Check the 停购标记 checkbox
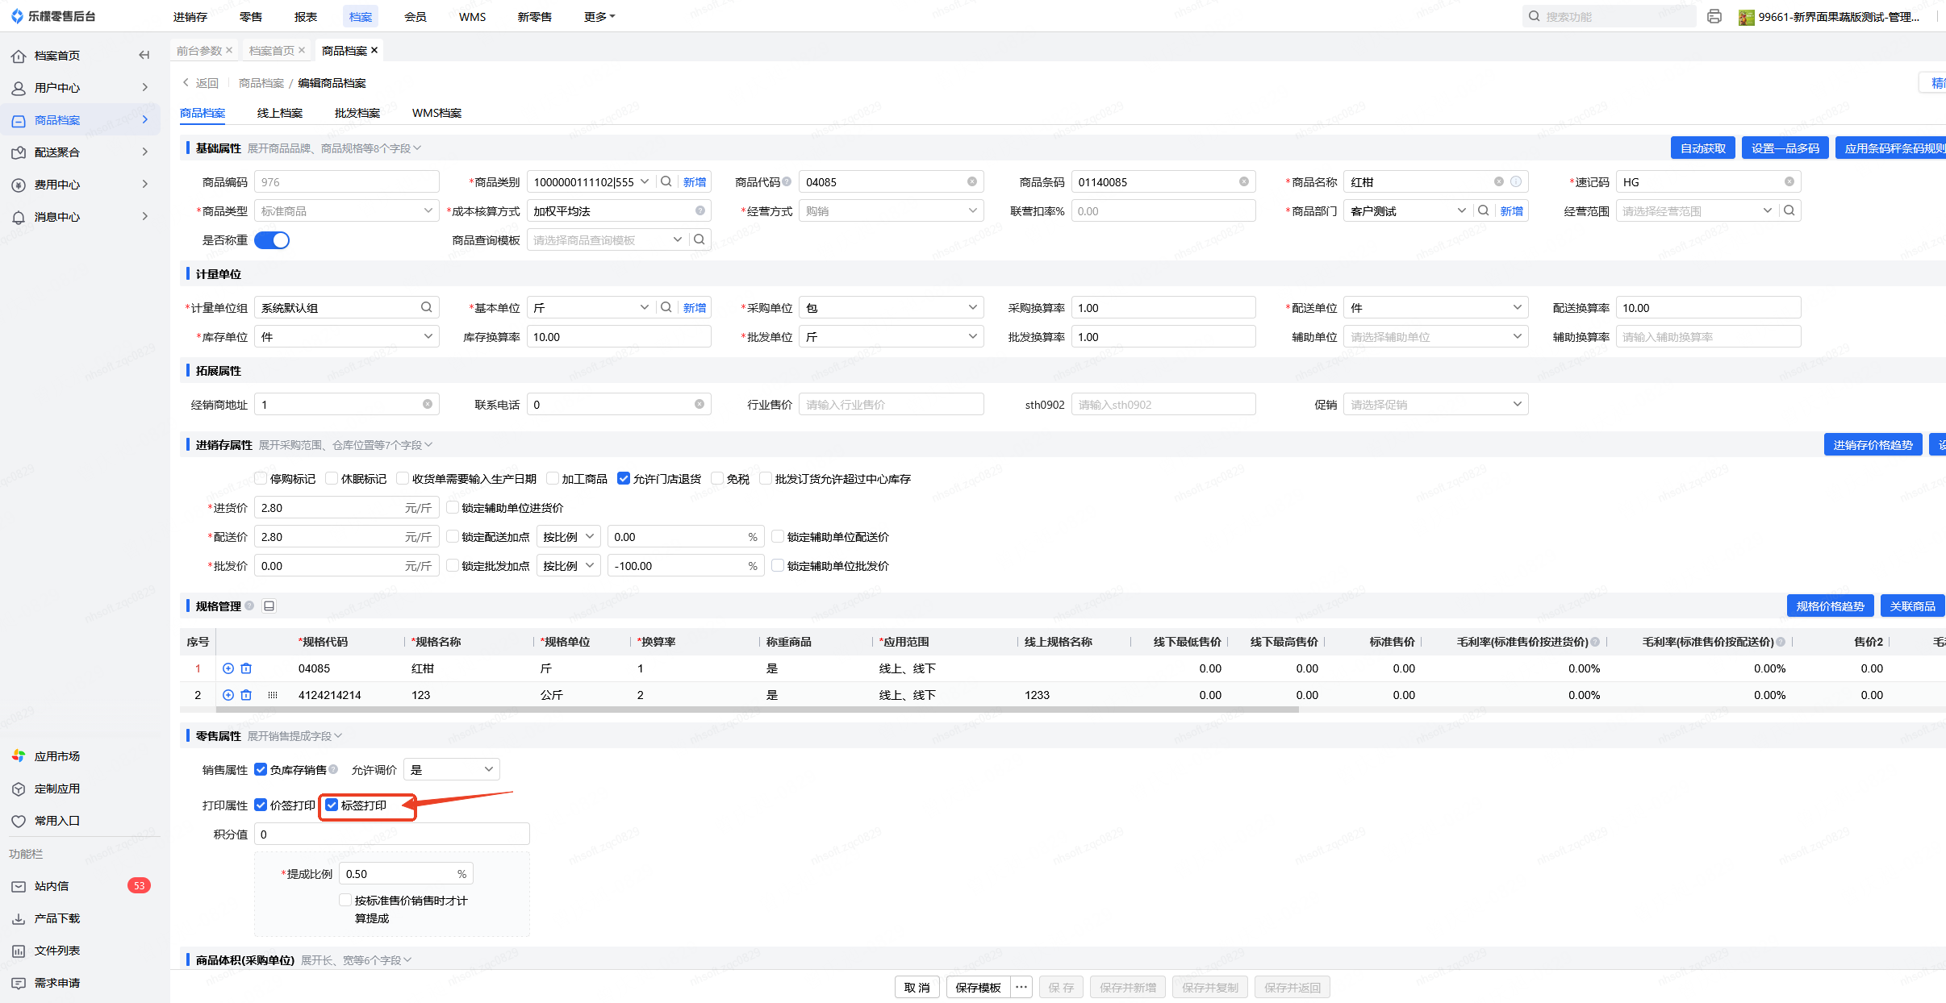This screenshot has width=1946, height=1003. coord(261,479)
